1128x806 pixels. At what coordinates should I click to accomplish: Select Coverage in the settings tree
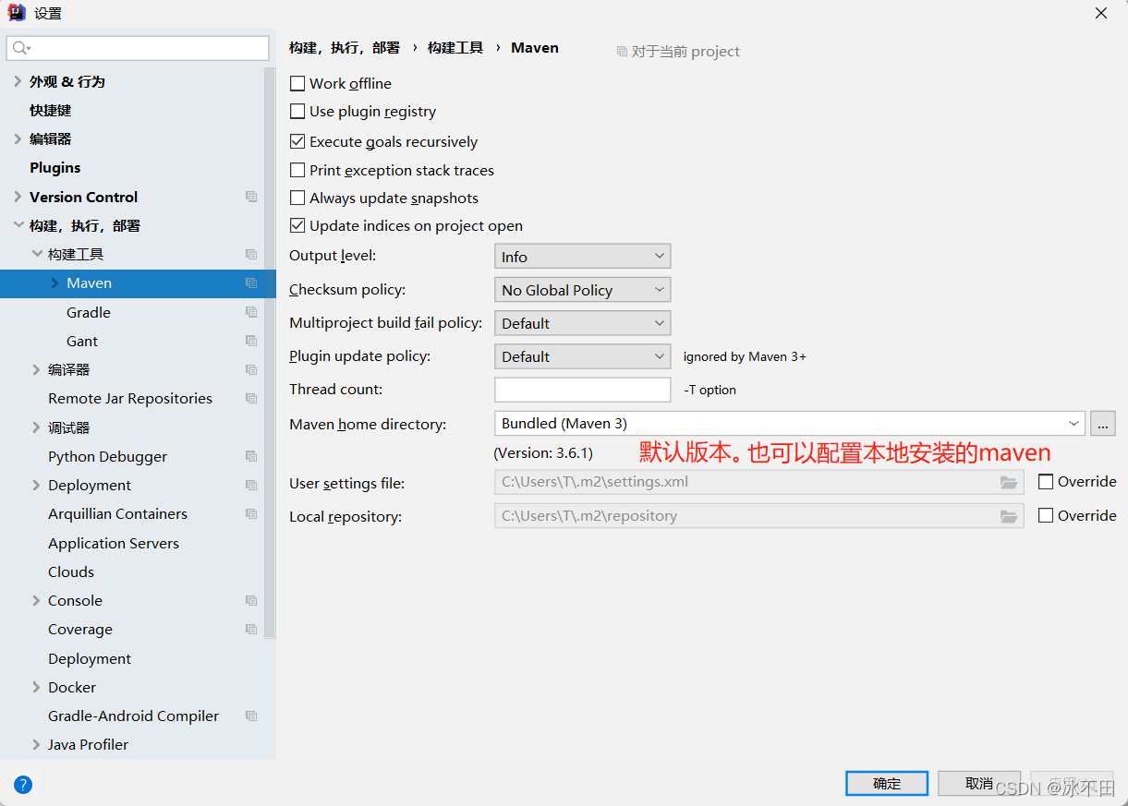pos(80,629)
